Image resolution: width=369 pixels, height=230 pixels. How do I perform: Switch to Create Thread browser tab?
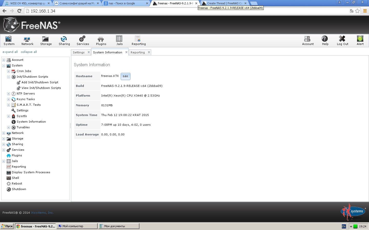click(224, 3)
